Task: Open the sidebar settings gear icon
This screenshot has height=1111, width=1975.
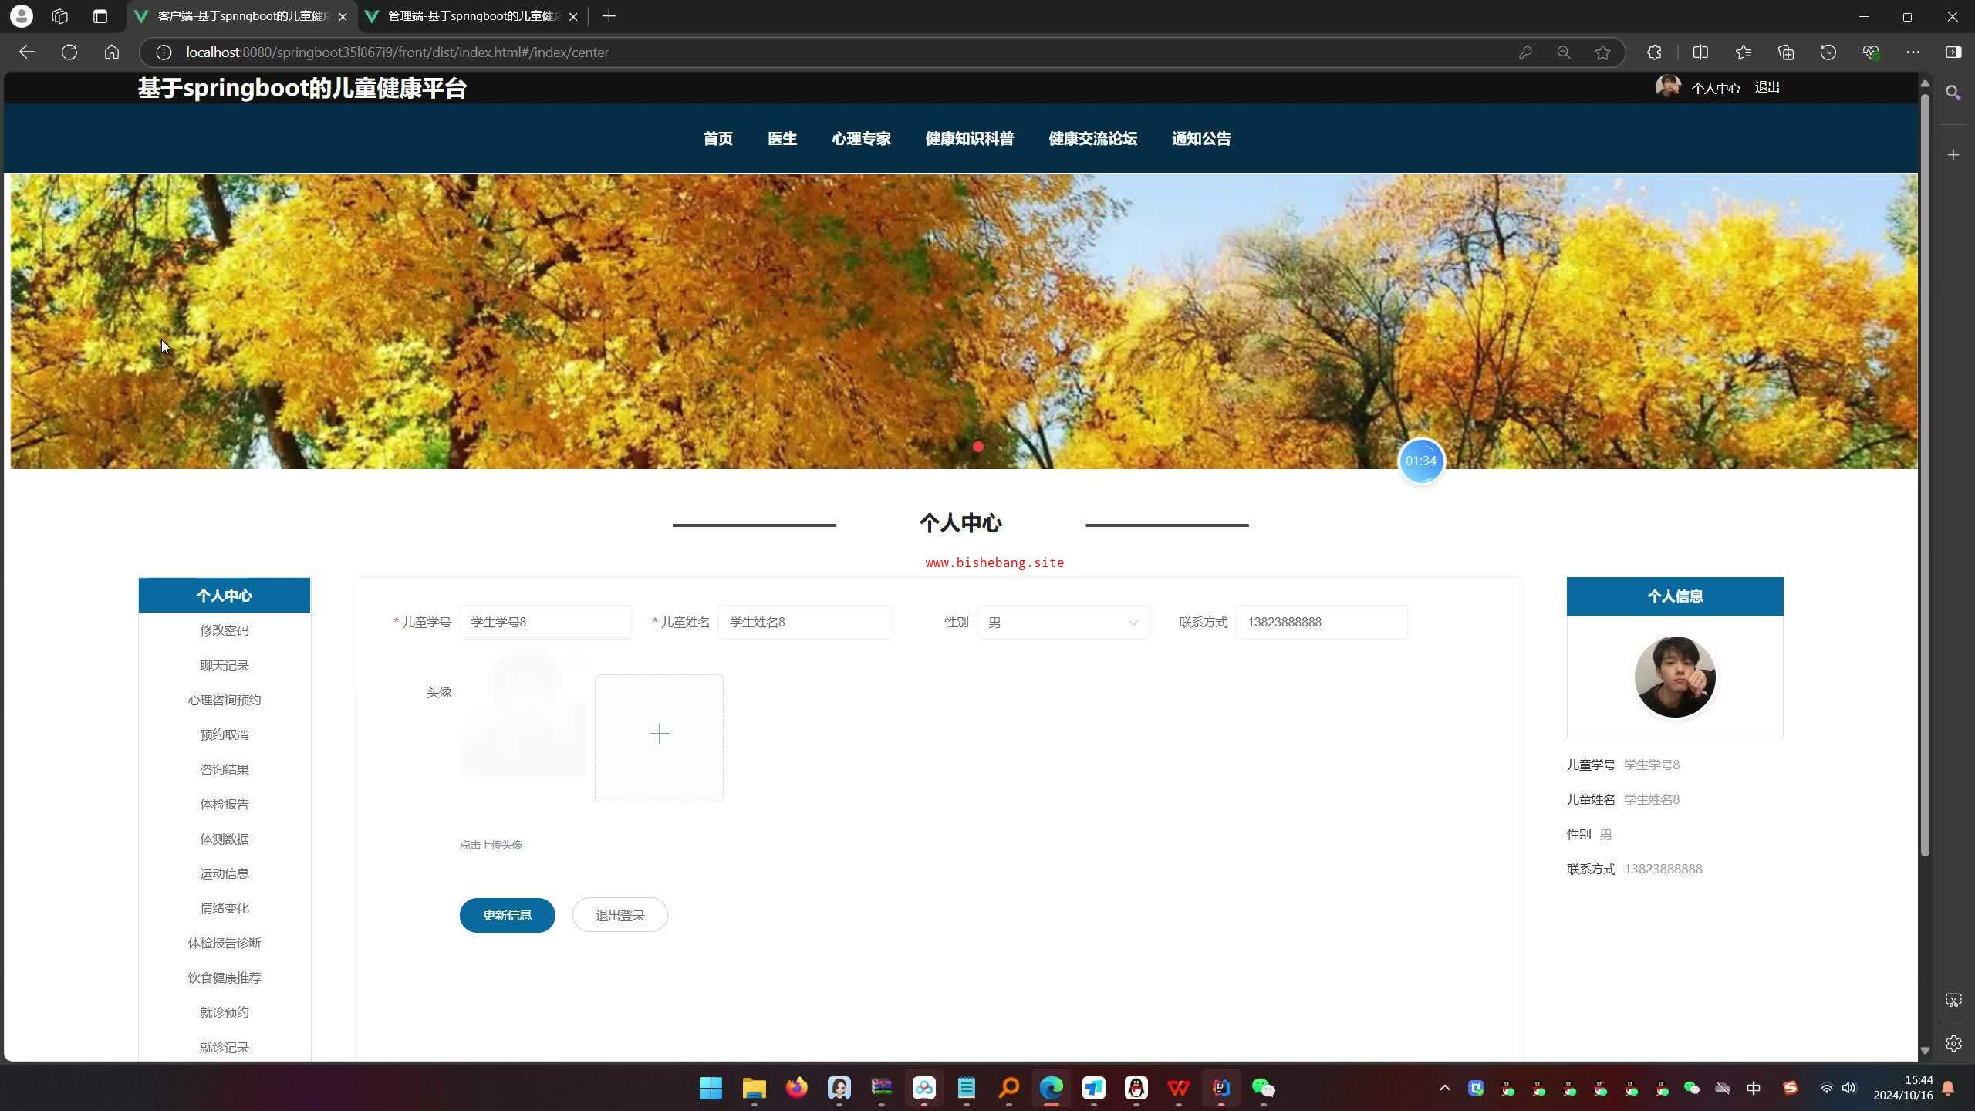Action: coord(1953,1043)
